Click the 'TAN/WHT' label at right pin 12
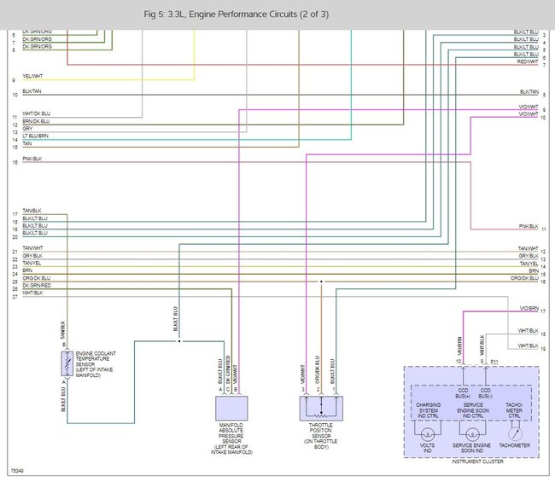 point(528,248)
